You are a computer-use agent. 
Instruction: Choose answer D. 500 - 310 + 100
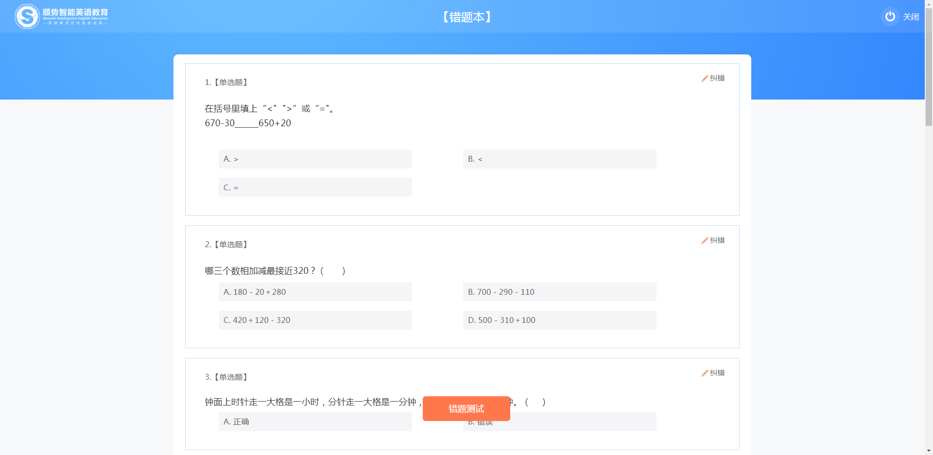(560, 320)
